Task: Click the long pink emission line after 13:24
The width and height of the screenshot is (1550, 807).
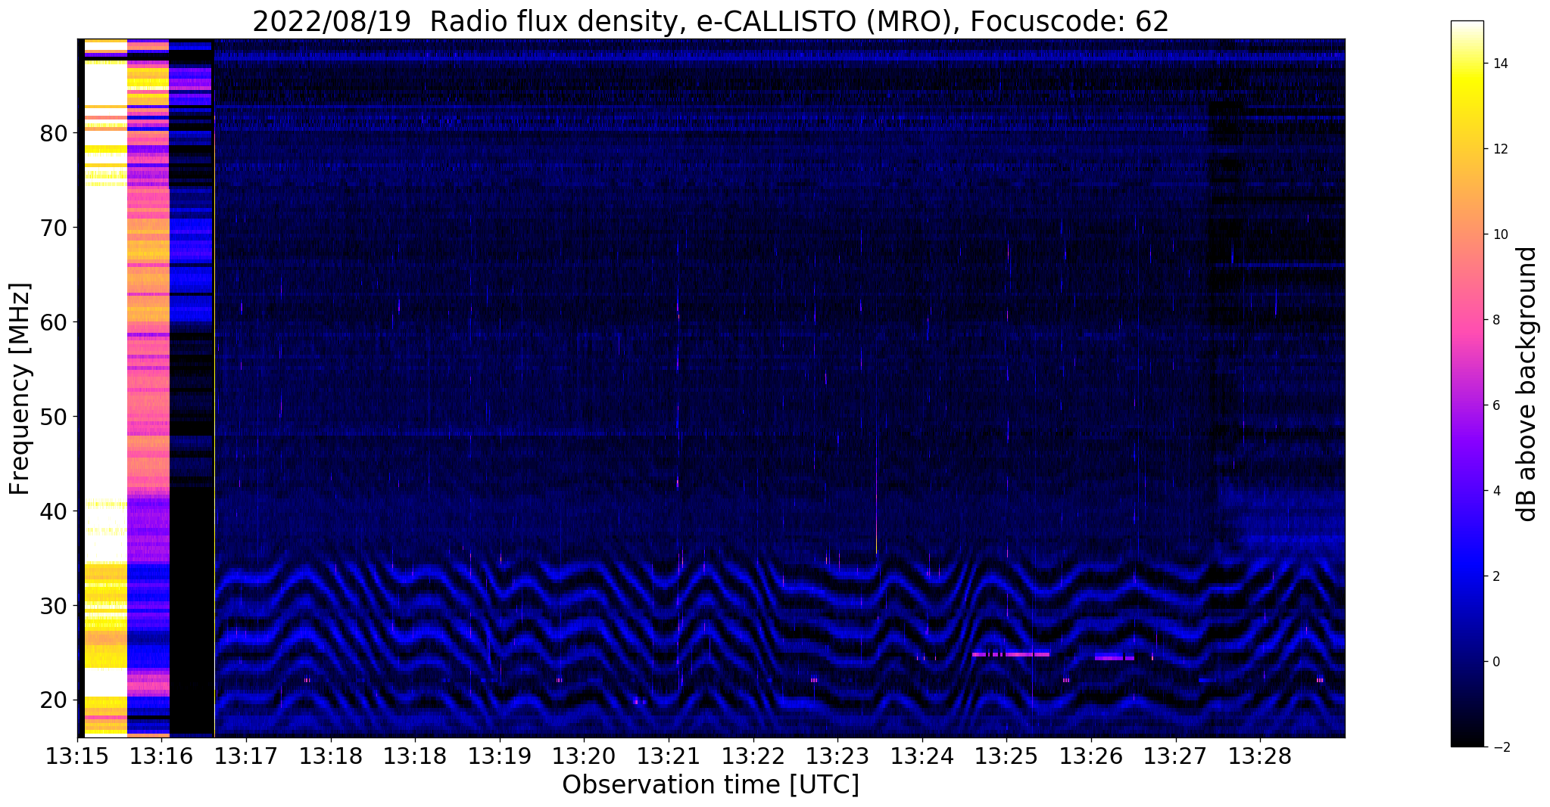Action: pyautogui.click(x=1011, y=654)
